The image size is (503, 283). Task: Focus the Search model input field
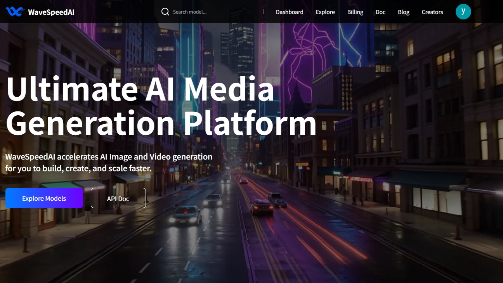(x=212, y=12)
